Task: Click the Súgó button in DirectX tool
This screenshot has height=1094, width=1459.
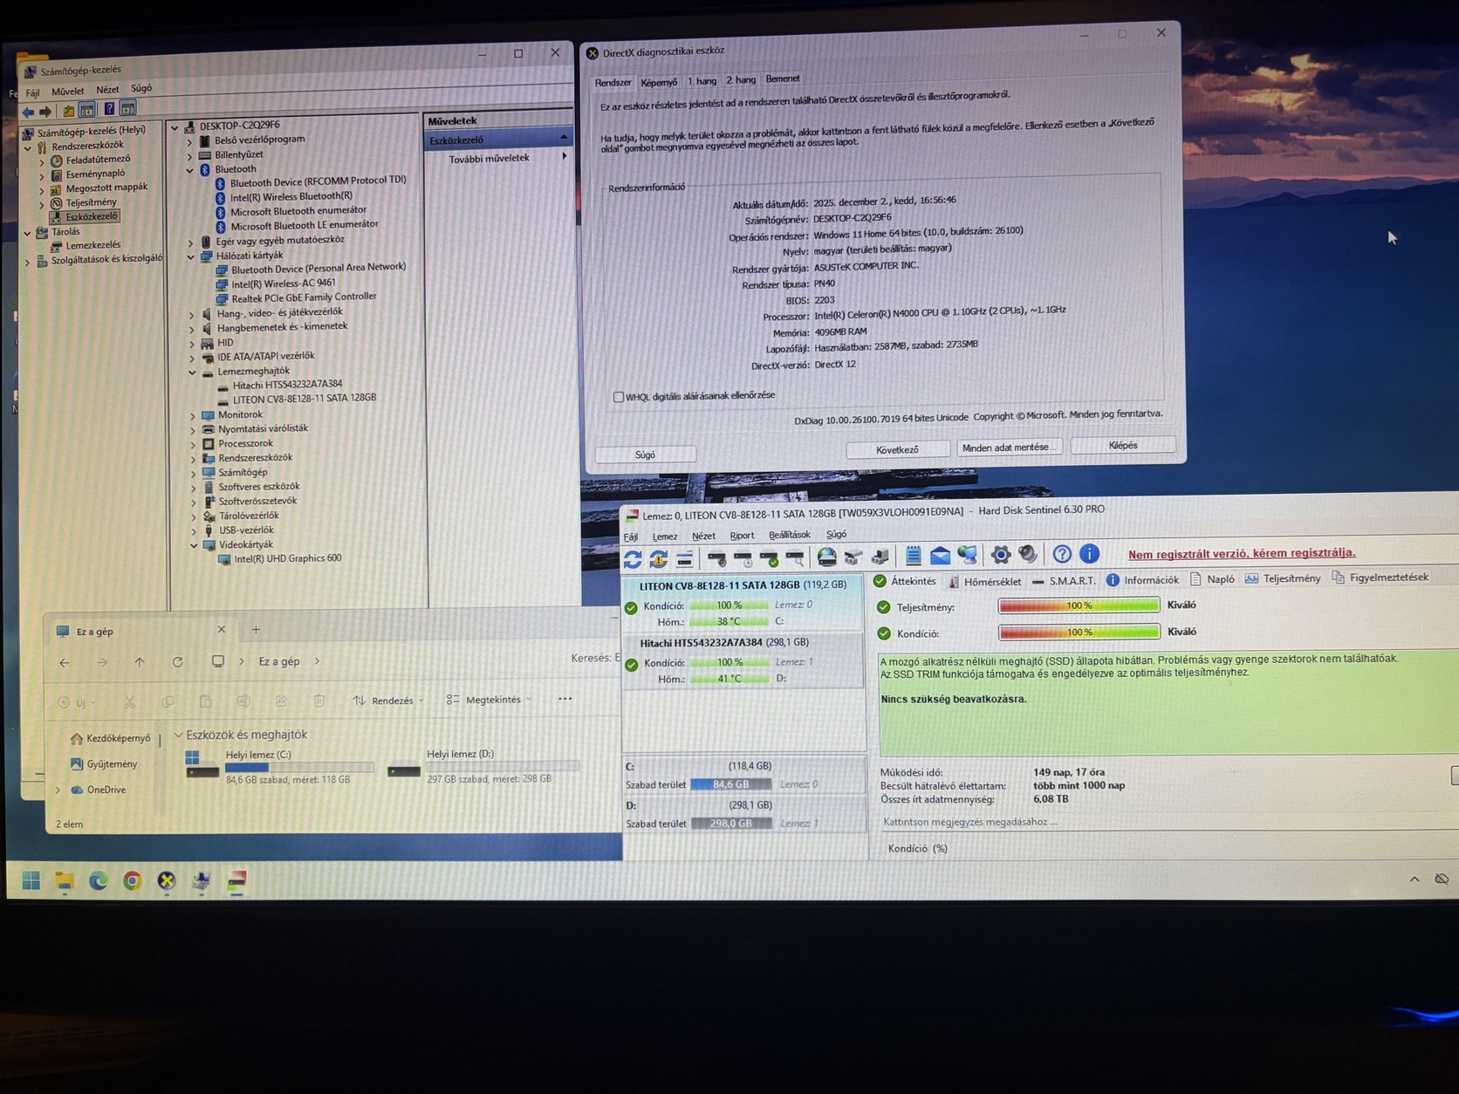Action: click(645, 455)
